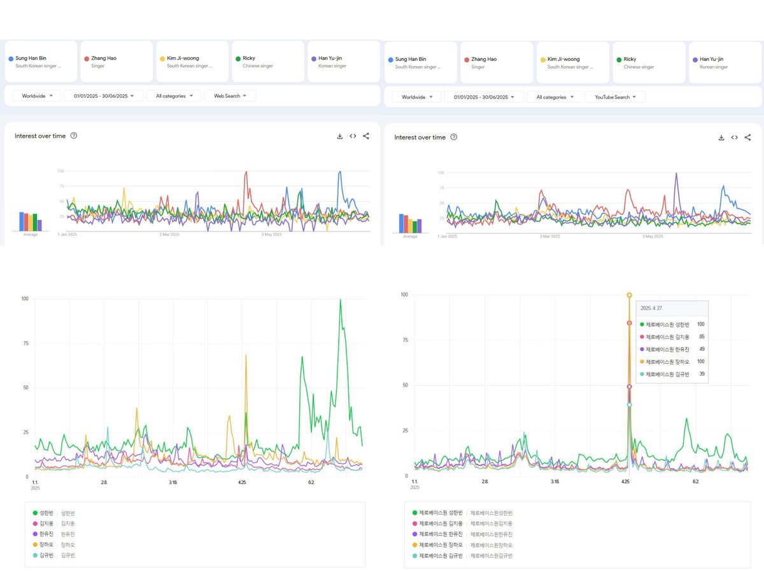Viewport: 764px width, 571px height.
Task: Toggle the 제로베이스원 김규빈 legend series
Action: coord(437,556)
